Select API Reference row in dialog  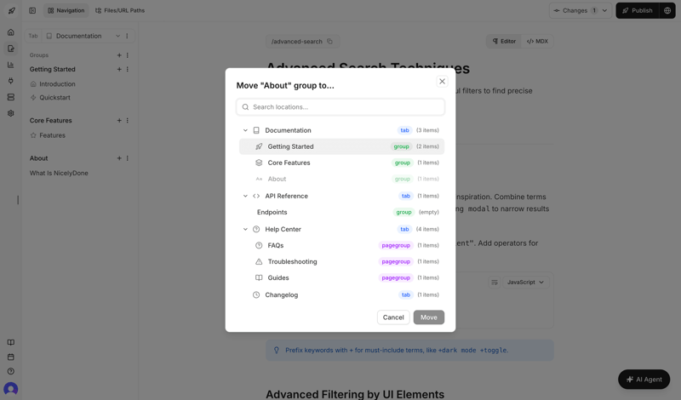[x=341, y=196]
